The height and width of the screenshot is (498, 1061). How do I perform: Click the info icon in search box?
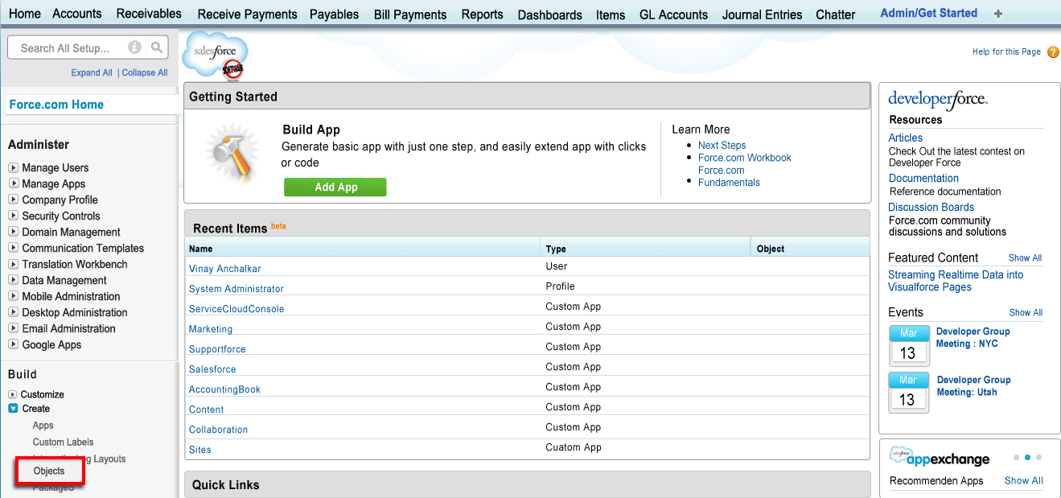134,48
